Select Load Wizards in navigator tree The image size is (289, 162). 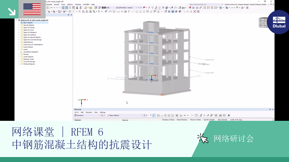point(28,47)
